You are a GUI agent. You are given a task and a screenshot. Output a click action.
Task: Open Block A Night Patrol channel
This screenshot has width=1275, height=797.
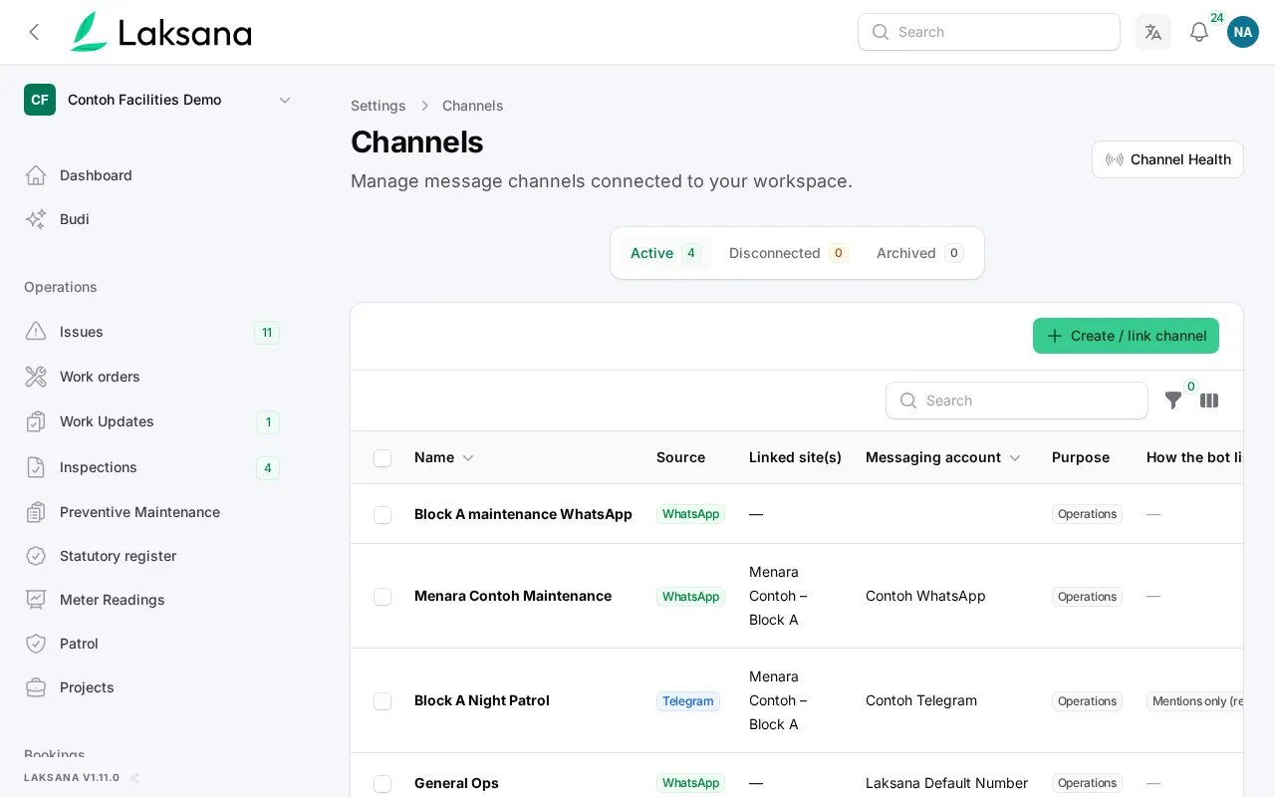(482, 700)
